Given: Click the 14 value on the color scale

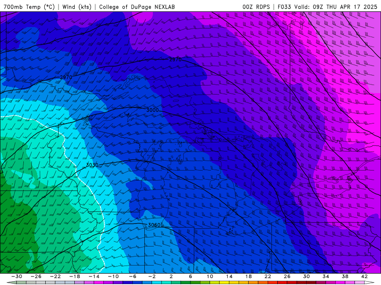Looking at the screenshot, I should (229, 276).
